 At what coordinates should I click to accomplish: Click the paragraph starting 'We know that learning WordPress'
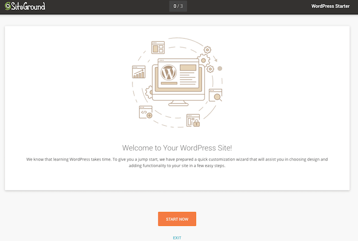(x=177, y=162)
